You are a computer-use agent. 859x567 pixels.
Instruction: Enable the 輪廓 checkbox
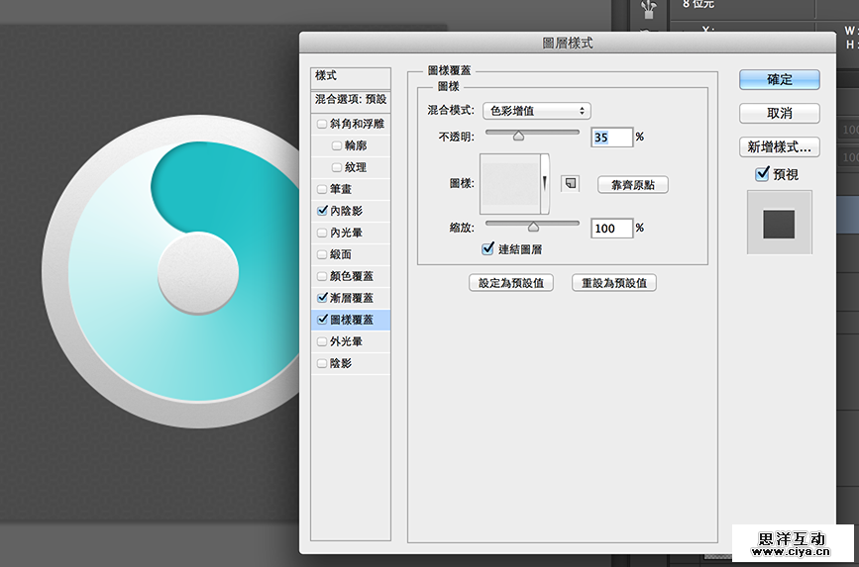[337, 146]
